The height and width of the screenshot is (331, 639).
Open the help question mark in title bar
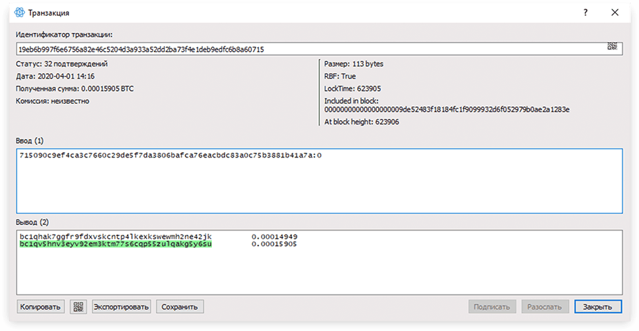(586, 12)
